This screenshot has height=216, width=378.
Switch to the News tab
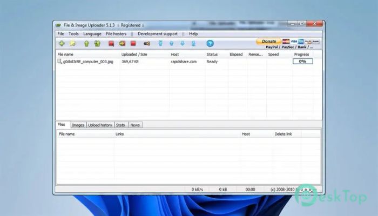pyautogui.click(x=135, y=125)
